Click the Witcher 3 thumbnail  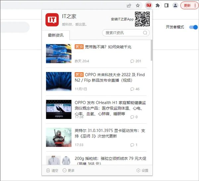click(x=59, y=137)
